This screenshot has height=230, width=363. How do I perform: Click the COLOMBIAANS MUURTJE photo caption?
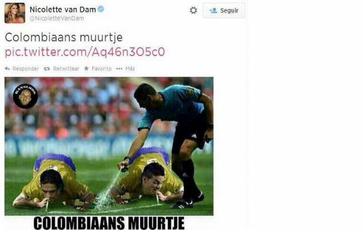click(109, 223)
